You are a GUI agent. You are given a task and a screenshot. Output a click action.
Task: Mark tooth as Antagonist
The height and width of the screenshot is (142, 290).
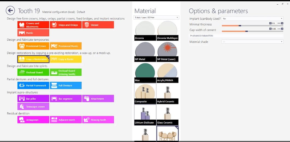tap(33, 120)
